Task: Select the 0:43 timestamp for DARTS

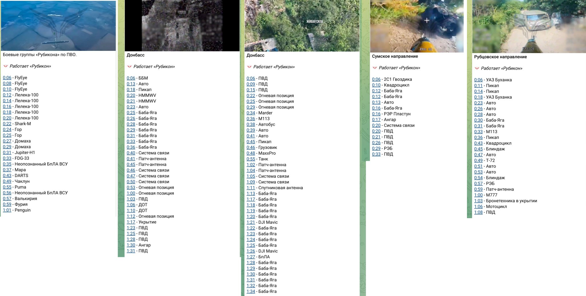Action: [x=7, y=175]
